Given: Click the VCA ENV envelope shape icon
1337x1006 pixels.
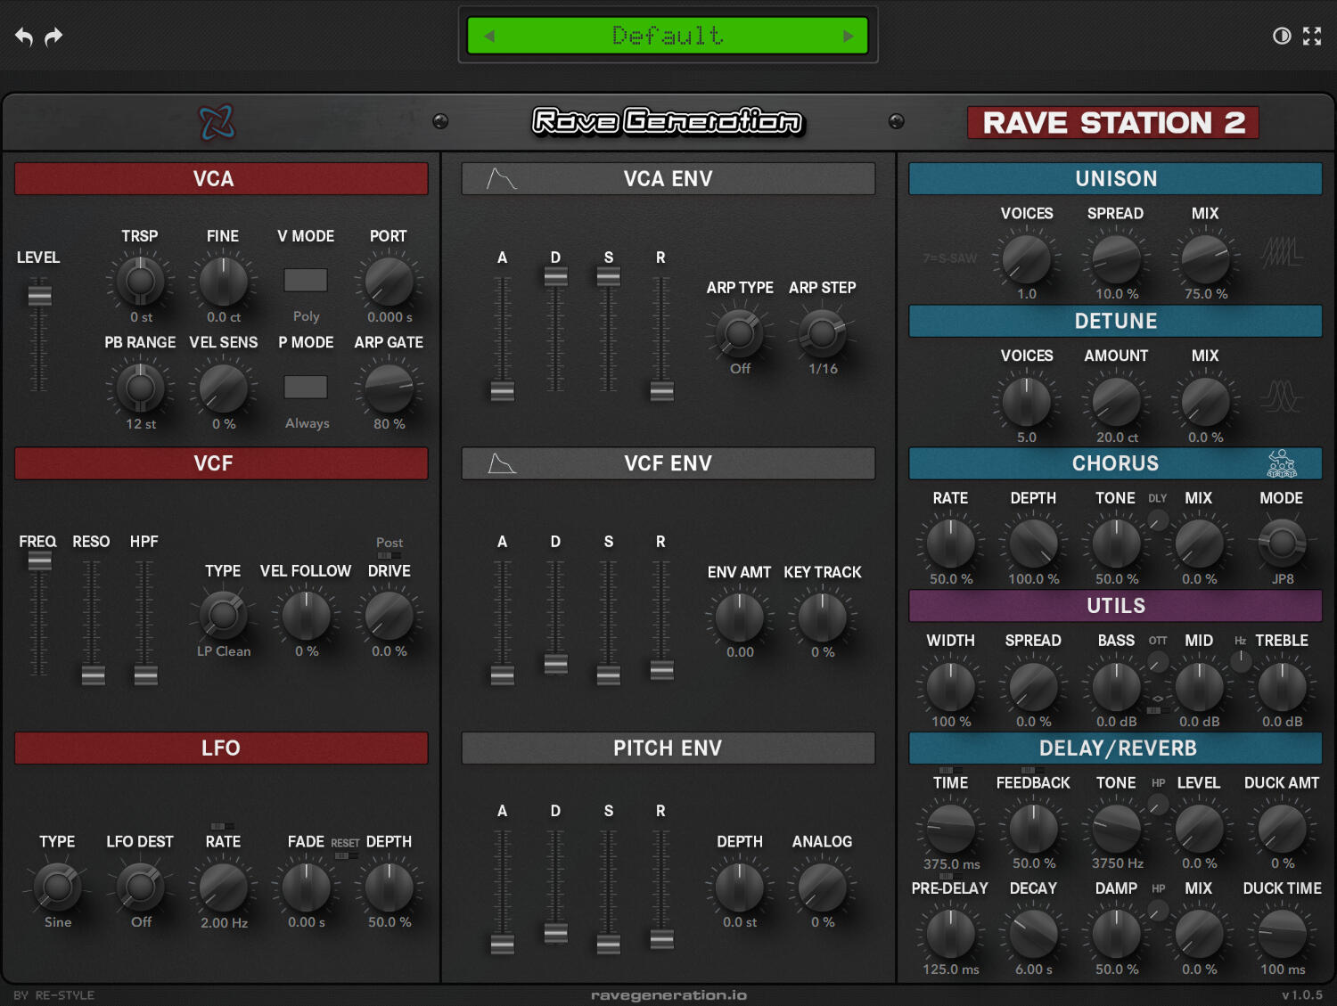Looking at the screenshot, I should coord(501,178).
